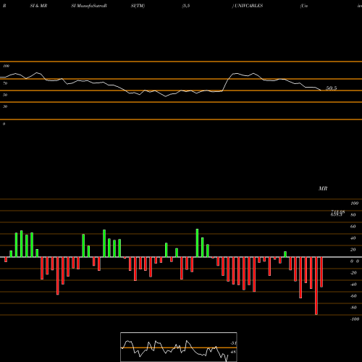The height and width of the screenshot is (362, 362).
Task: Click the RSI value label 50.5
Action: (331, 88)
